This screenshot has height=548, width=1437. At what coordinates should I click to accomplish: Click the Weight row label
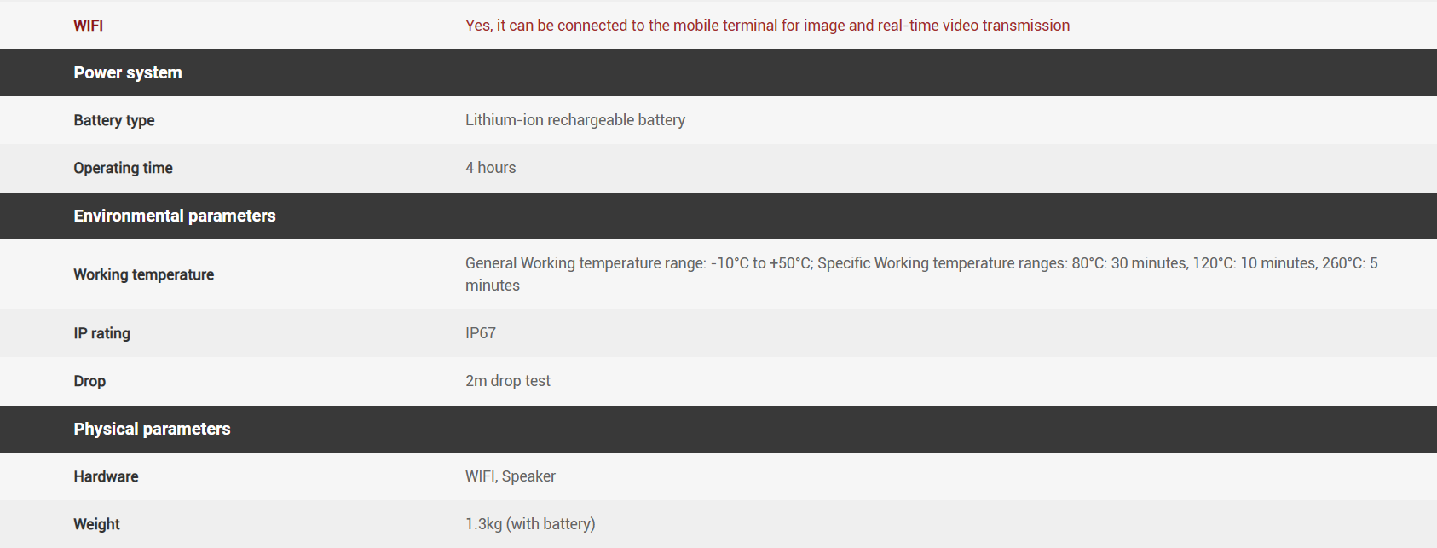pos(96,524)
